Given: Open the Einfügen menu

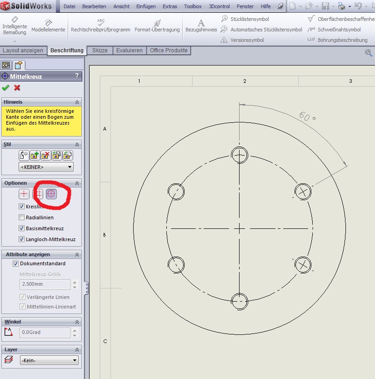Looking at the screenshot, I should [x=145, y=6].
